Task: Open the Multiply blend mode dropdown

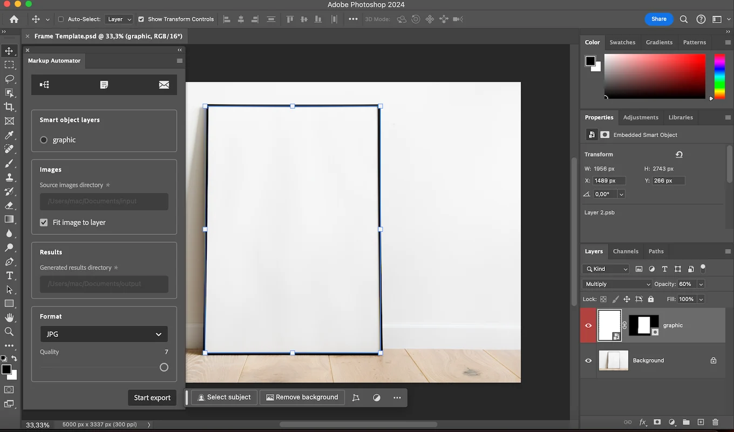Action: click(x=617, y=284)
